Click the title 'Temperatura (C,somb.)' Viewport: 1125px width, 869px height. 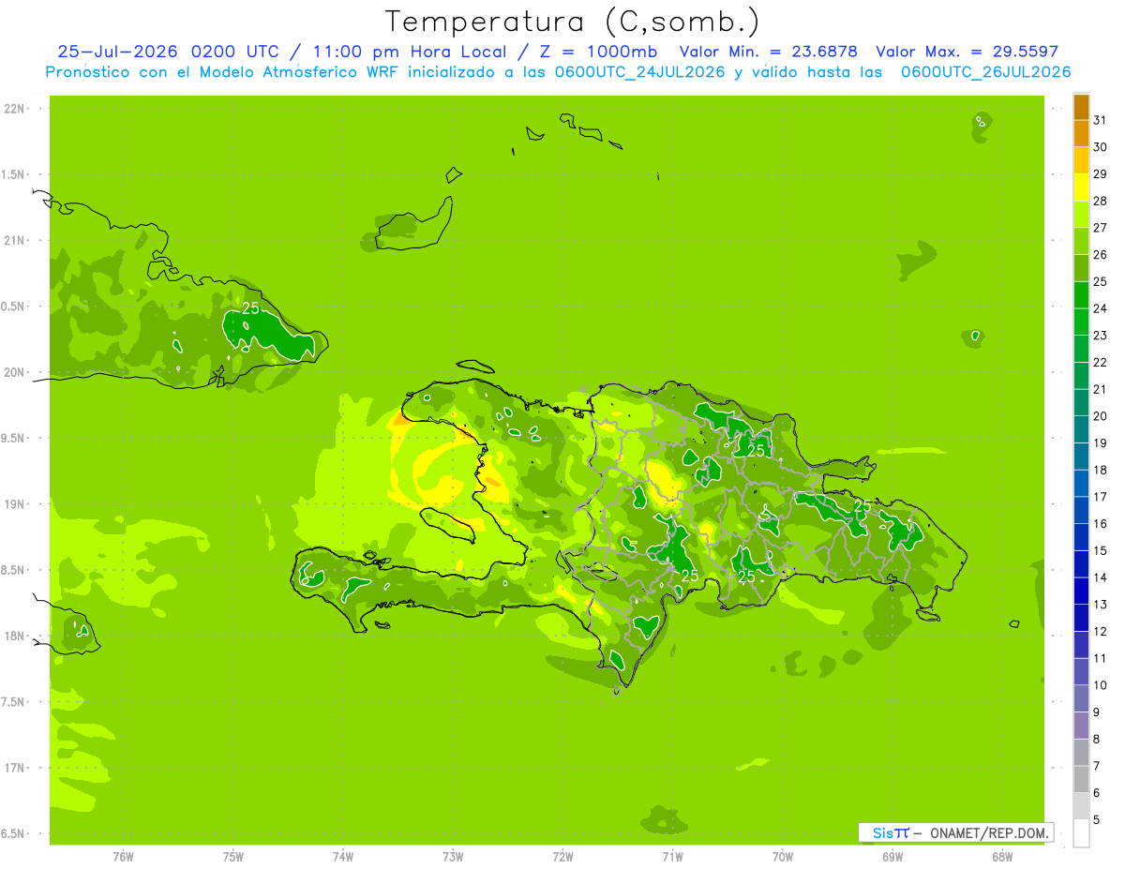(x=572, y=22)
